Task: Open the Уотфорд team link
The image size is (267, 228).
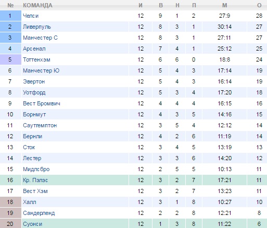Action: [34, 92]
